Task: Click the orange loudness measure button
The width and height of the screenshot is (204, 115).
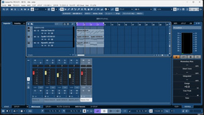Action: [176, 57]
